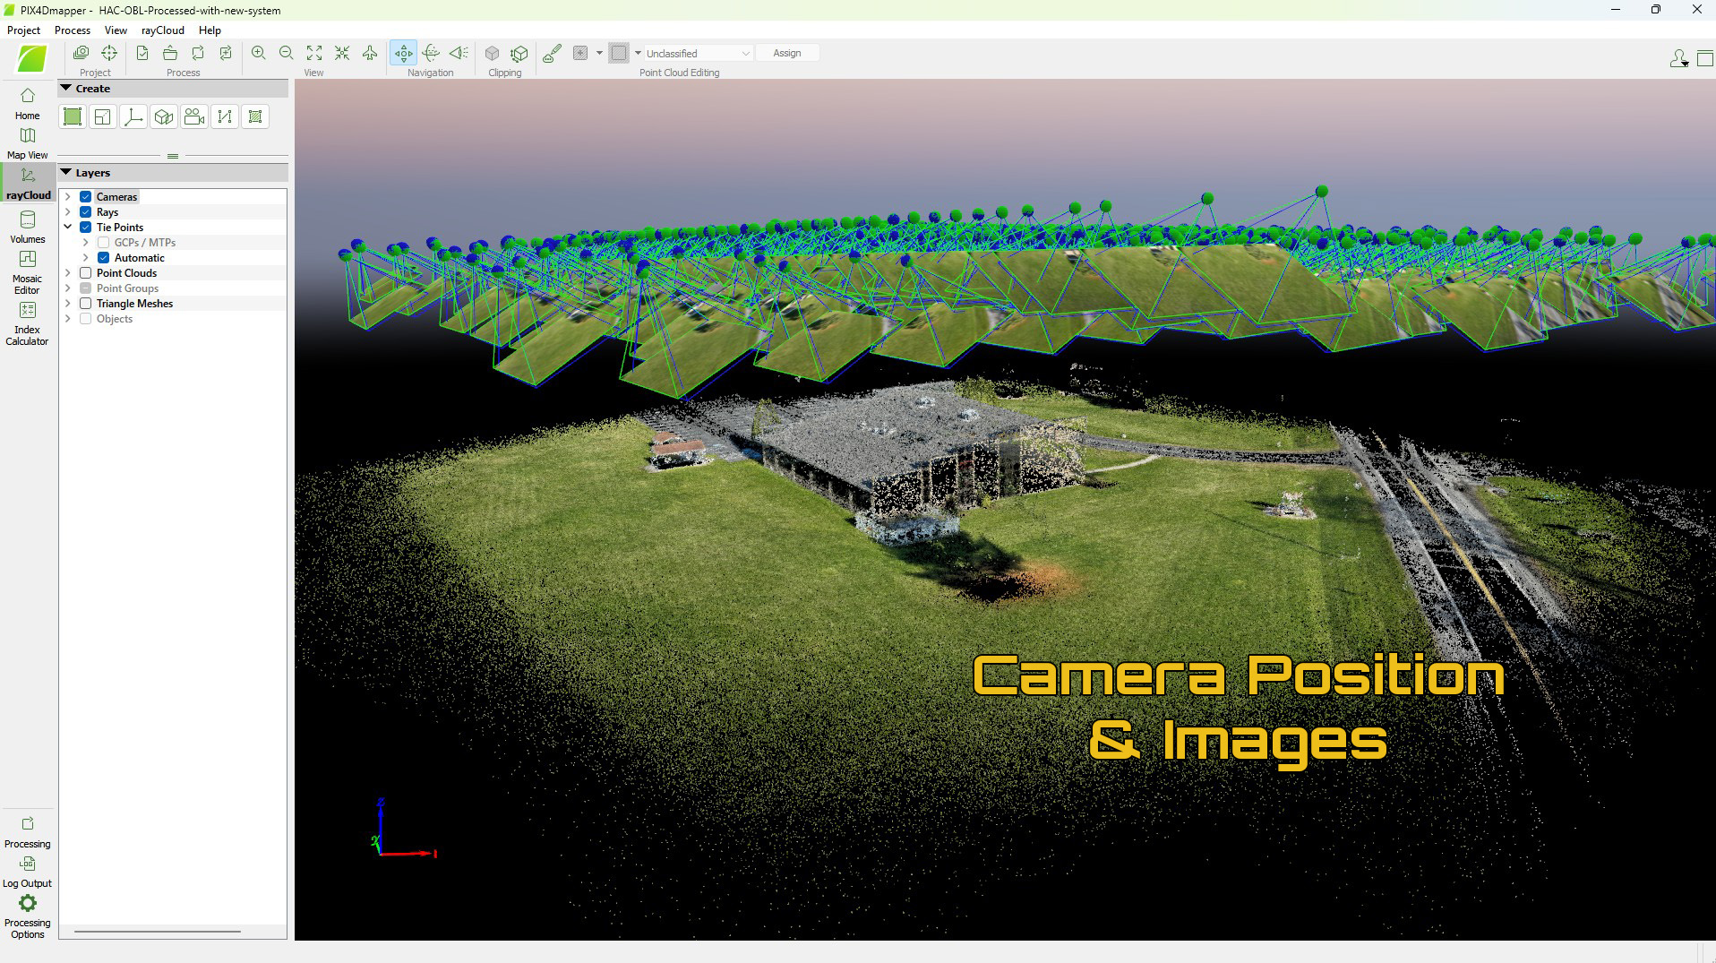
Task: Click the video animation camera icon in Create
Action: (193, 116)
